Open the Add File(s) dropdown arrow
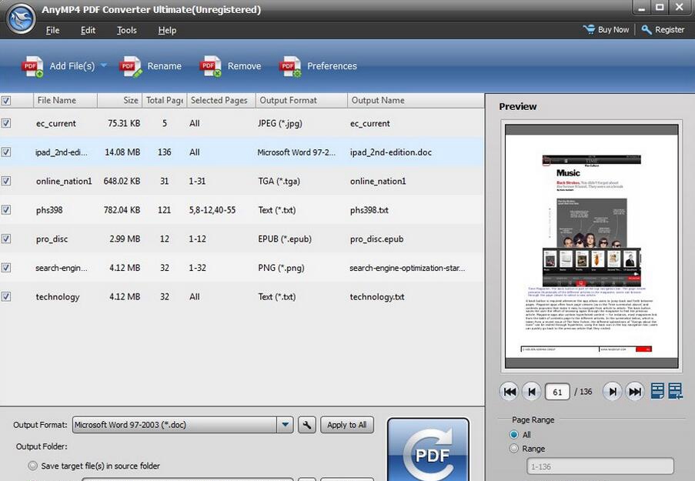 pyautogui.click(x=104, y=65)
